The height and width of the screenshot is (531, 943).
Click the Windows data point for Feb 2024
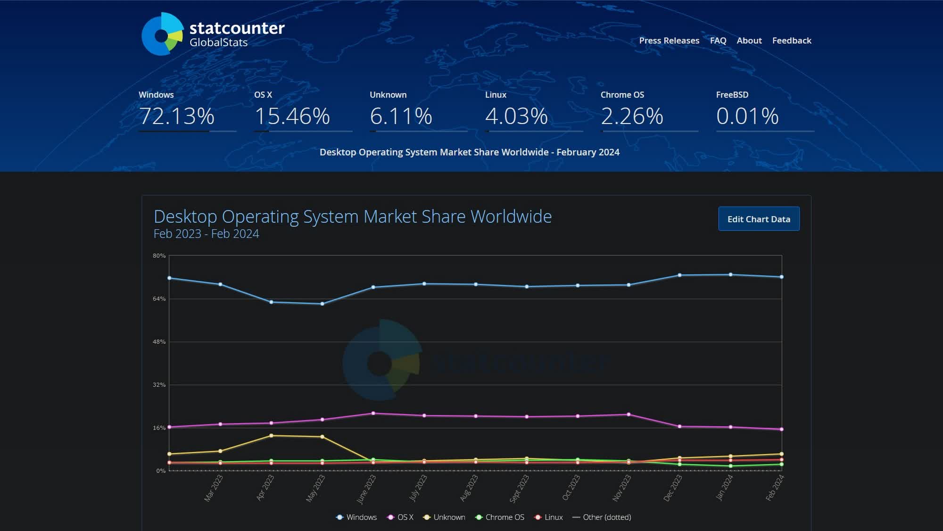coord(782,277)
